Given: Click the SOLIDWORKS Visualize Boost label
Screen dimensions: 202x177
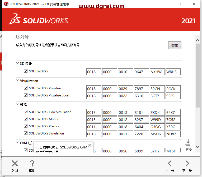Looking at the screenshot, I should tap(49, 95).
